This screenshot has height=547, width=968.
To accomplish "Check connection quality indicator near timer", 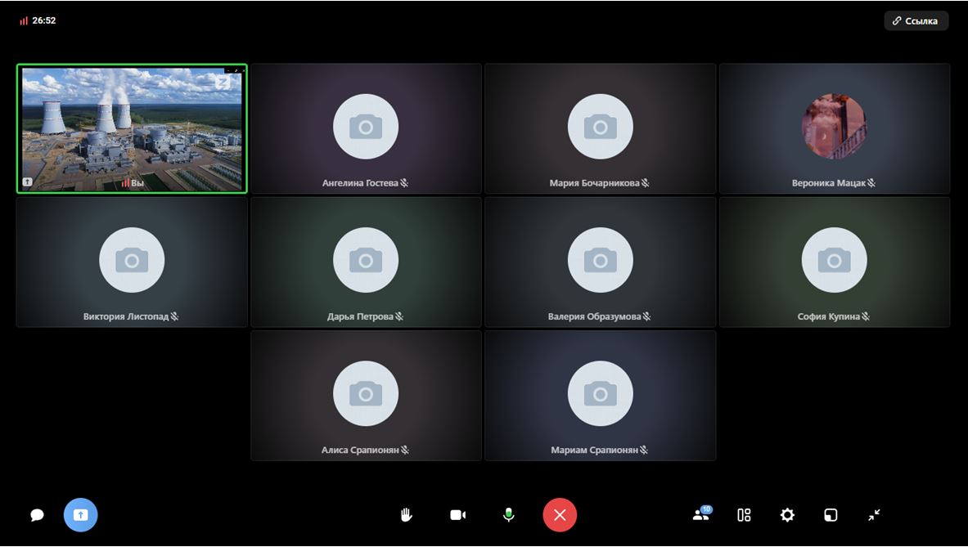I will (24, 21).
